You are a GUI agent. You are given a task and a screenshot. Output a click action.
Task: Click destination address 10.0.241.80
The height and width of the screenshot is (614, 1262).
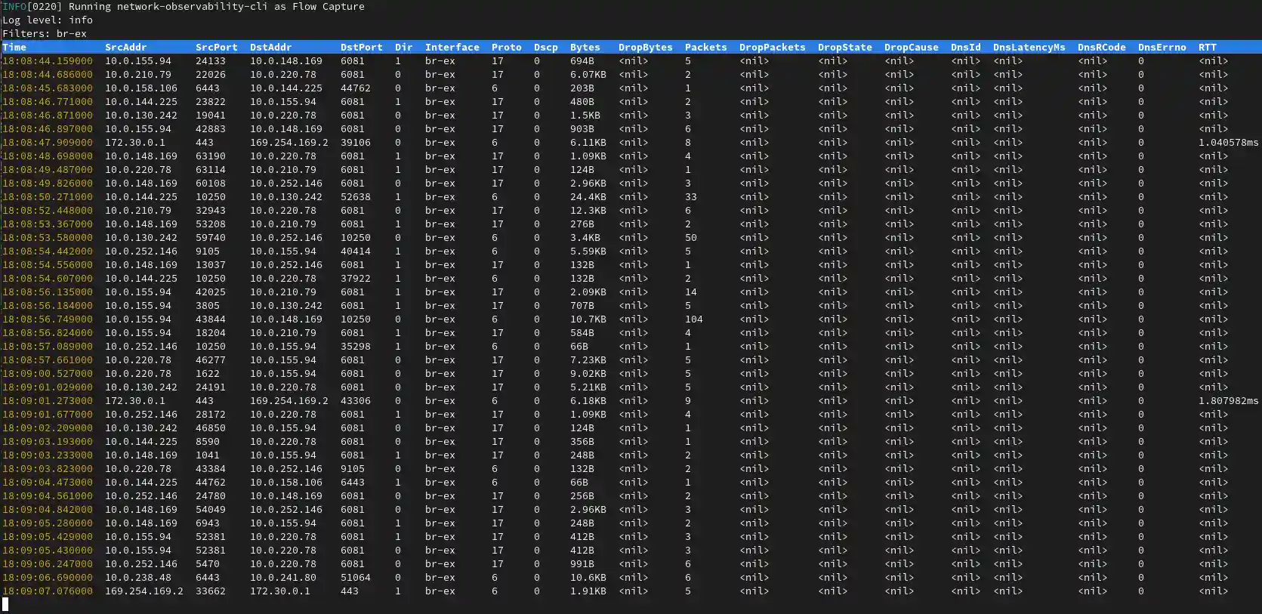point(282,578)
